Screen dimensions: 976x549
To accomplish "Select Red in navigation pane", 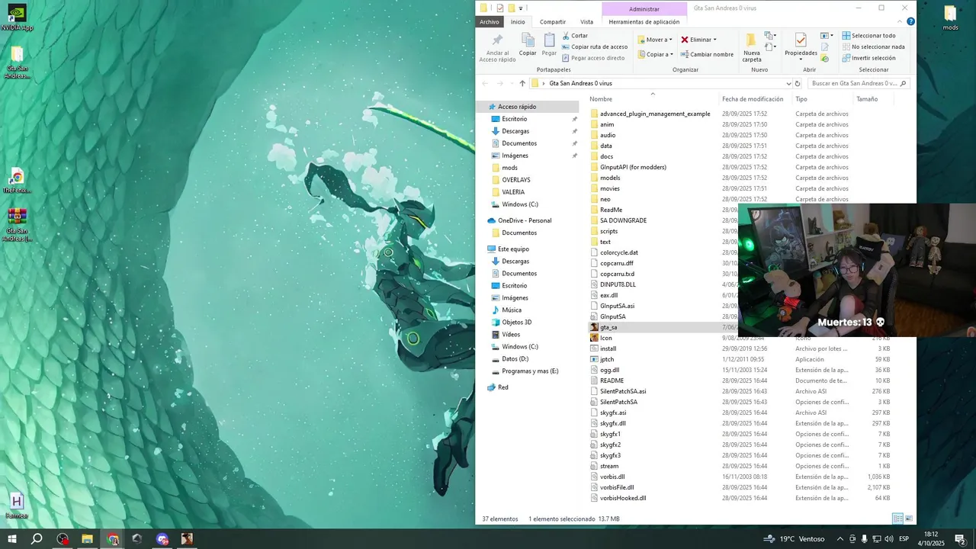I will point(502,387).
